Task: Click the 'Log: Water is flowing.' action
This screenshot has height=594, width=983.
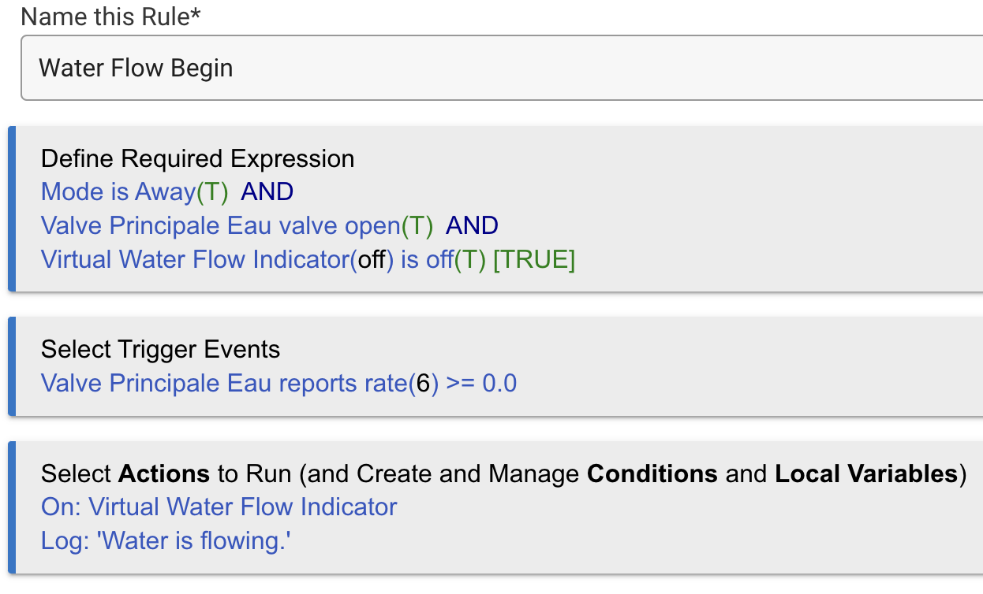Action: [x=166, y=540]
